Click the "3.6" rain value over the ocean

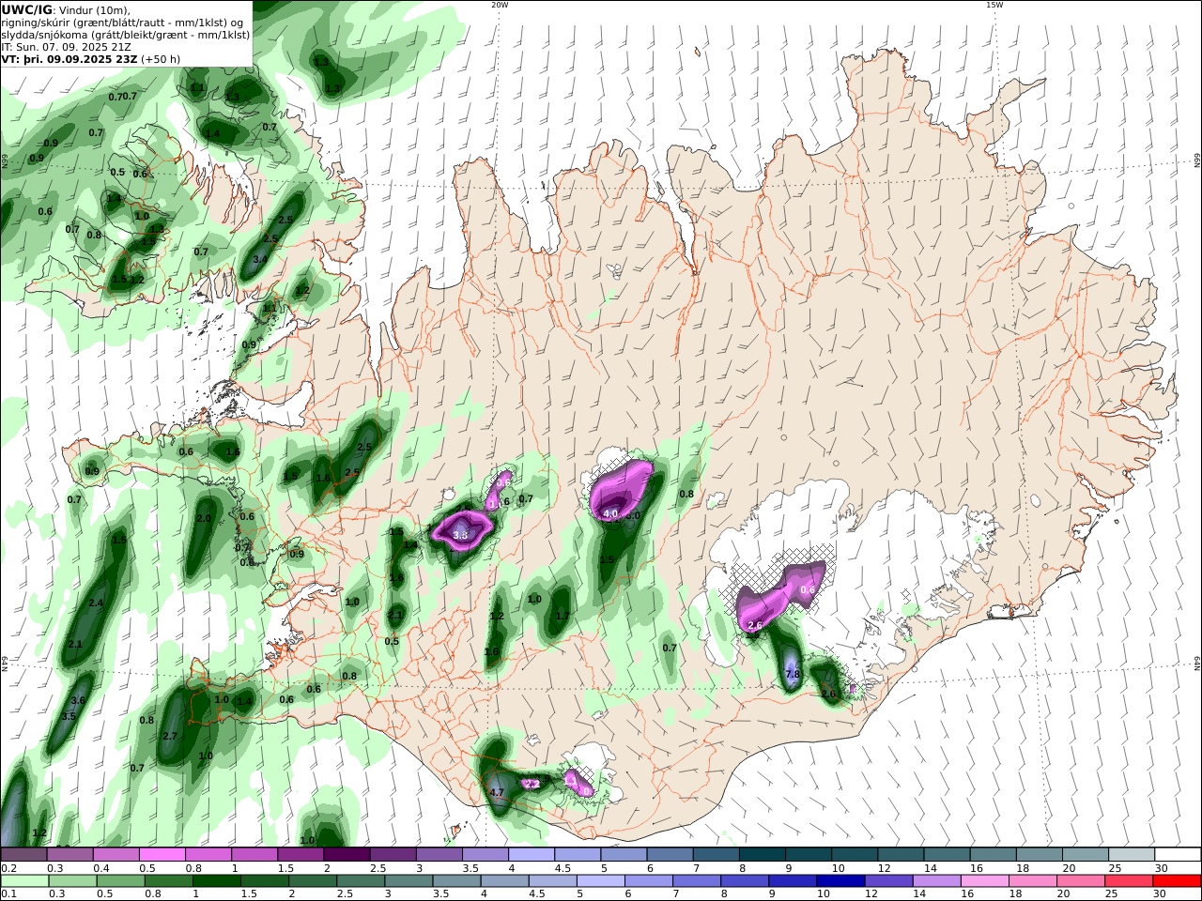[78, 700]
